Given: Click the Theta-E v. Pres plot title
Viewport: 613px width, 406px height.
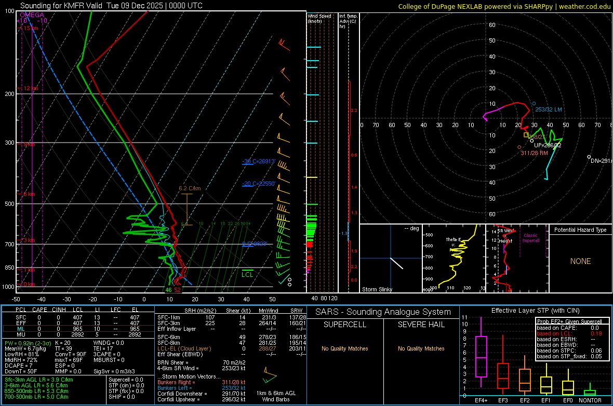Looking at the screenshot, I should [454, 244].
